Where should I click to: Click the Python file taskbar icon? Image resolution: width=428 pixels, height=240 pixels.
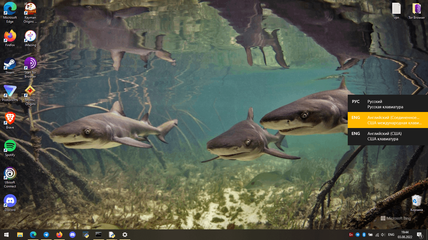pos(112,235)
